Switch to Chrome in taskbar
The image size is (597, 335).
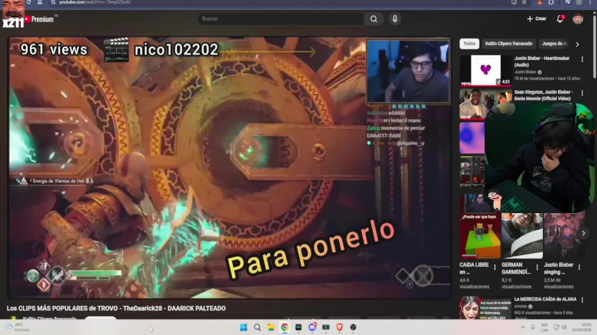[x=284, y=328]
